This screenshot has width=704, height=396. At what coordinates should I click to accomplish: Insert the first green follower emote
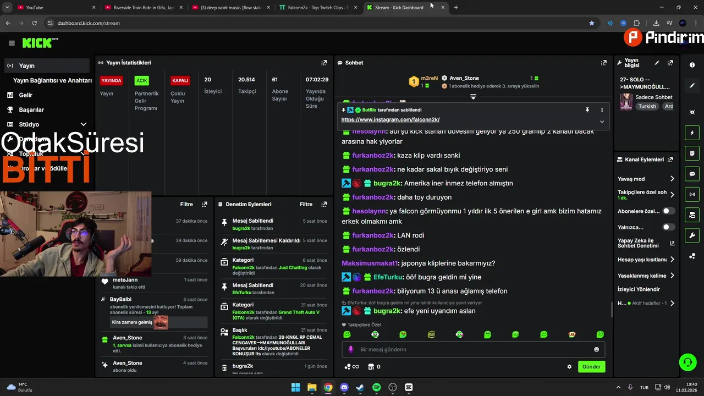click(346, 334)
